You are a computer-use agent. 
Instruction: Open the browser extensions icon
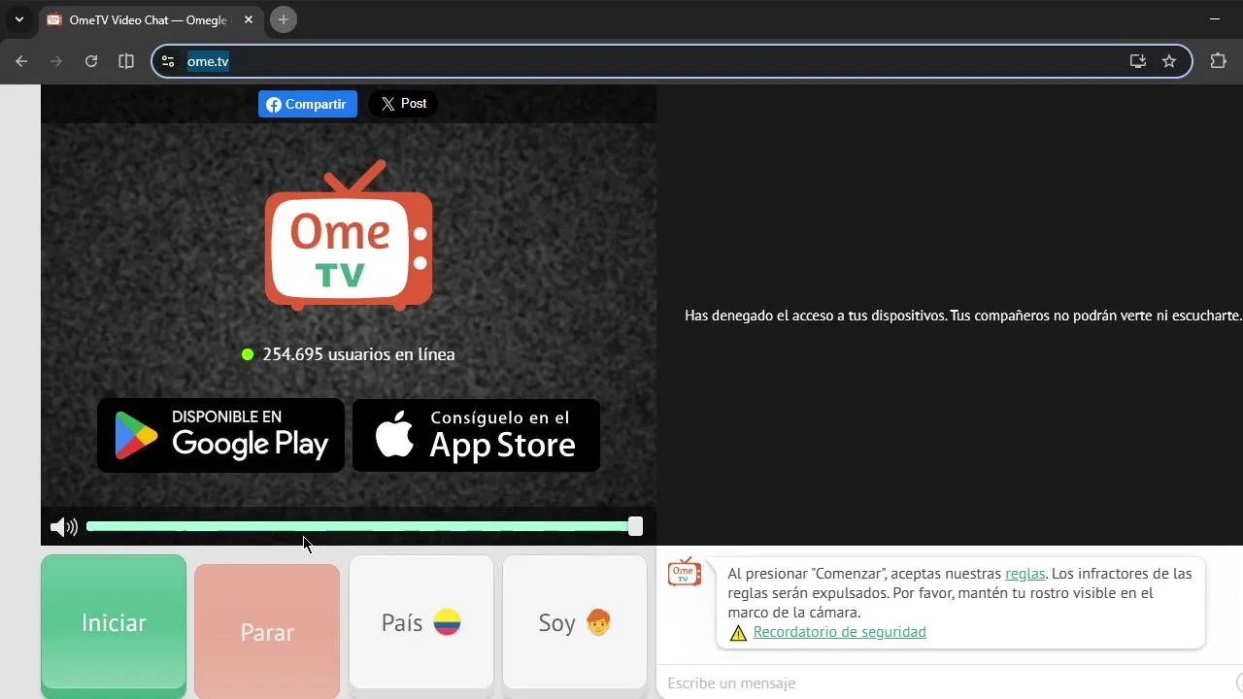(1219, 61)
